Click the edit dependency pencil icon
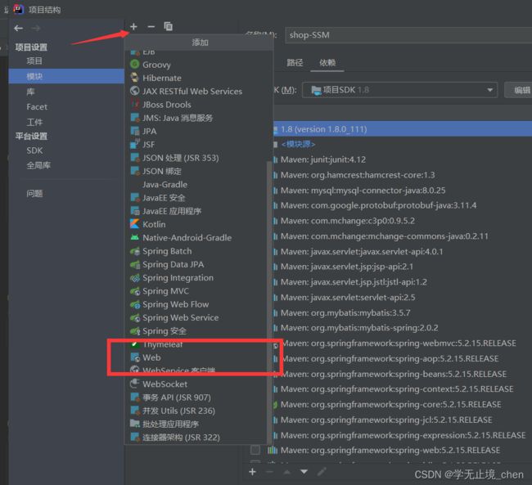532x485 pixels. [x=322, y=472]
